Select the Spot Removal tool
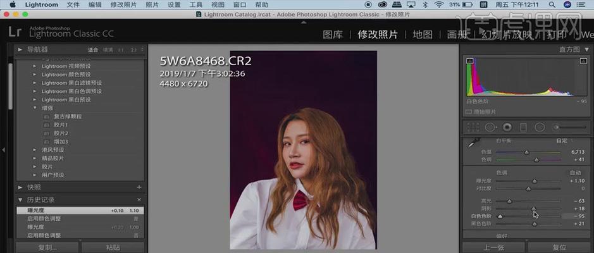 (x=491, y=127)
